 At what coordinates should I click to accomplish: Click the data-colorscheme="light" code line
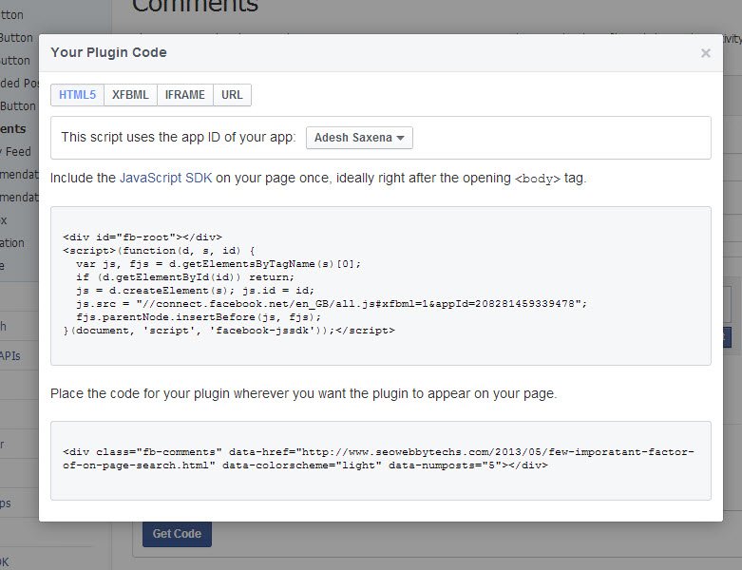(305, 465)
